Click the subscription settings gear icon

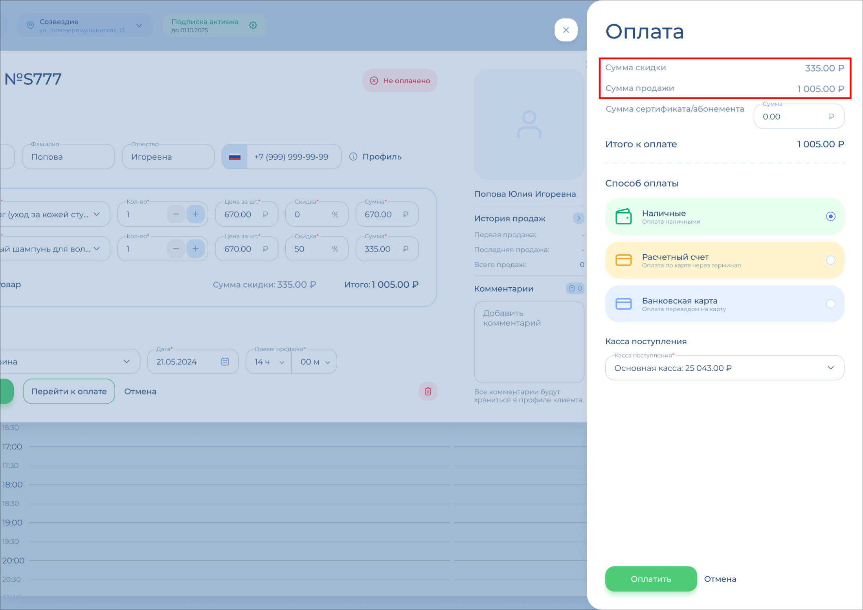(x=253, y=26)
